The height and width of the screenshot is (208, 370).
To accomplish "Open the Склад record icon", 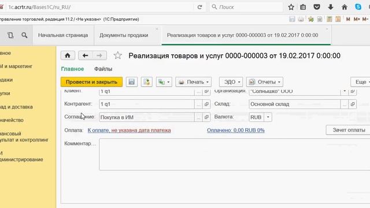I will 353,104.
